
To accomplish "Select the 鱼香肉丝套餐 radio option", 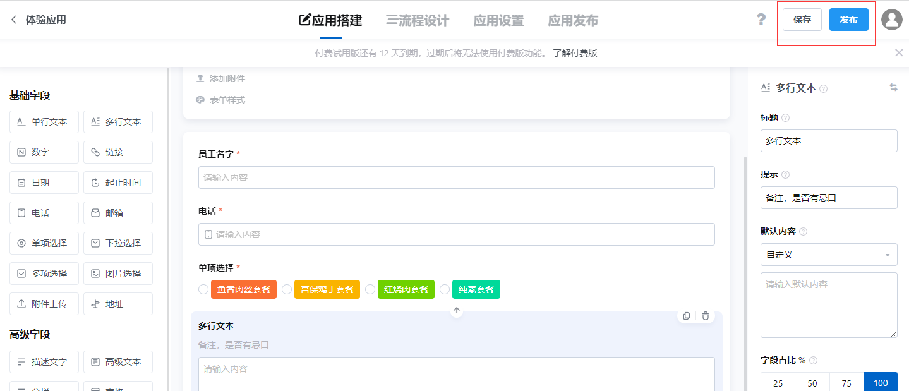I will [x=203, y=289].
